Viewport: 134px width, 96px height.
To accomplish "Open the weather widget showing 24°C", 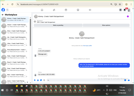I will [x=96, y=90].
